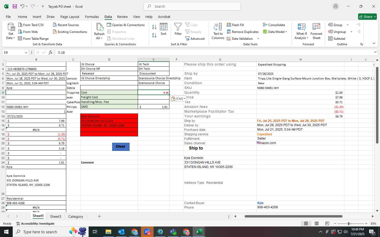The image size is (380, 237).
Task: Open File Explorer from taskbar
Action: pos(108,232)
